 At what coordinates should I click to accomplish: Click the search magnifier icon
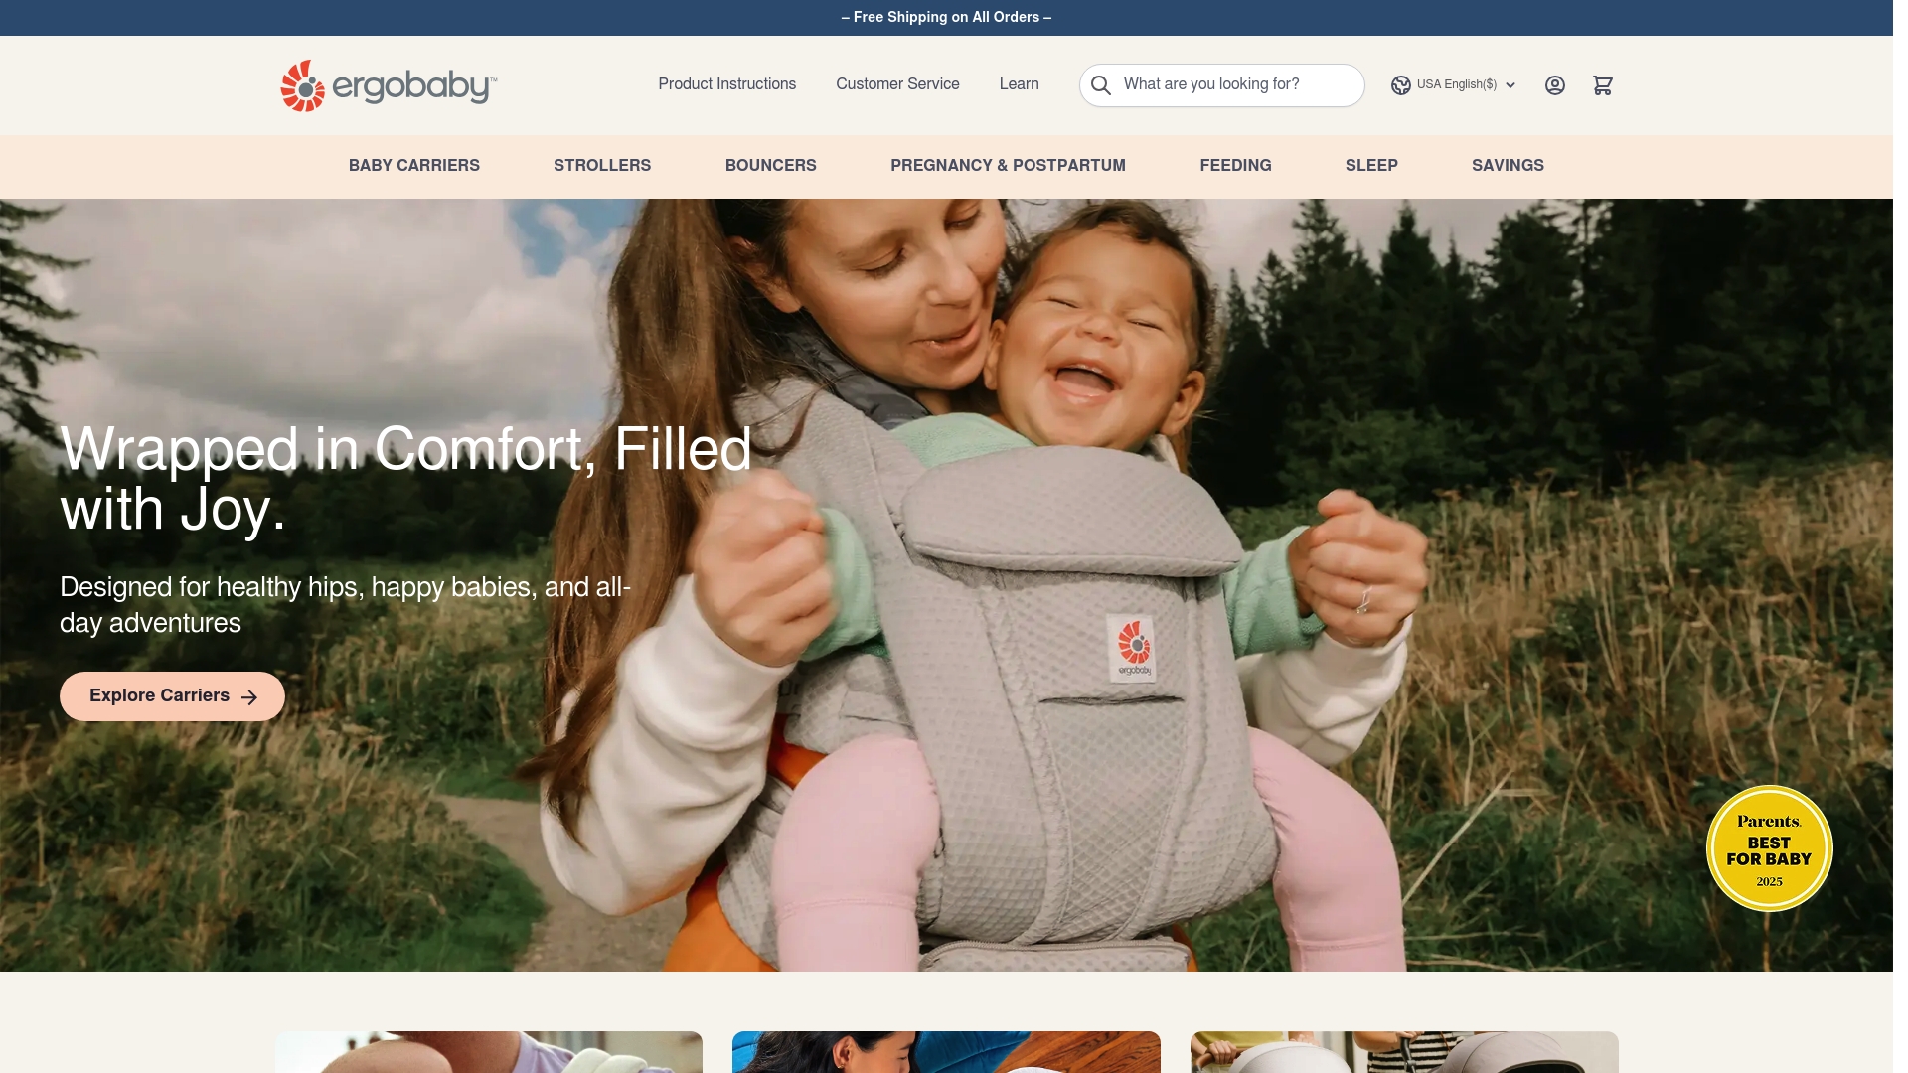tap(1101, 85)
